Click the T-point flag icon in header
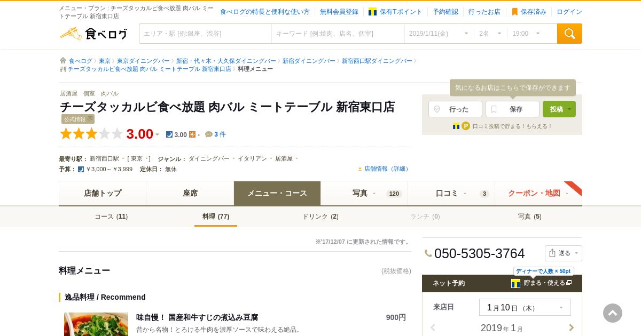Screen dimensions: 641x336 tap(372, 12)
